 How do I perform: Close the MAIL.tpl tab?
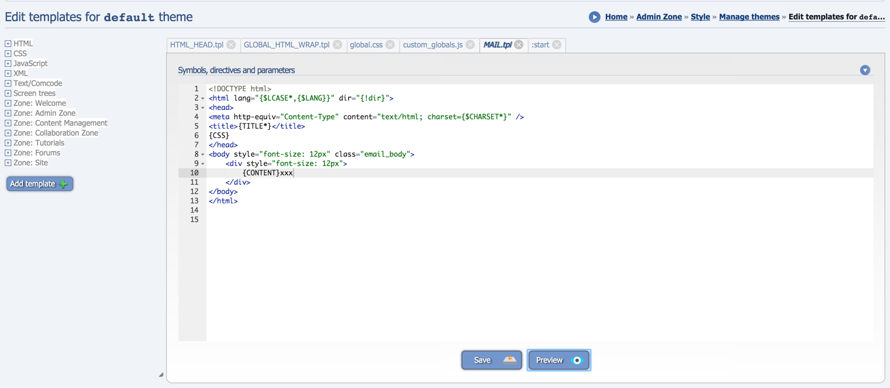[x=519, y=45]
